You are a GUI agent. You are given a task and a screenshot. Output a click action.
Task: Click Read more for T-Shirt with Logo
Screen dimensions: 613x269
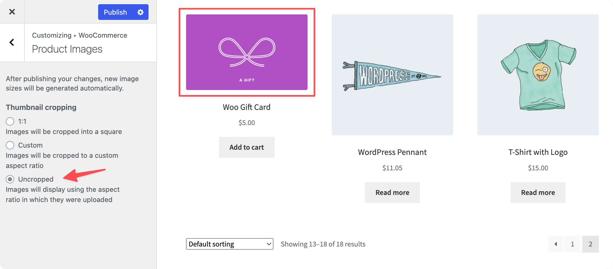click(538, 192)
